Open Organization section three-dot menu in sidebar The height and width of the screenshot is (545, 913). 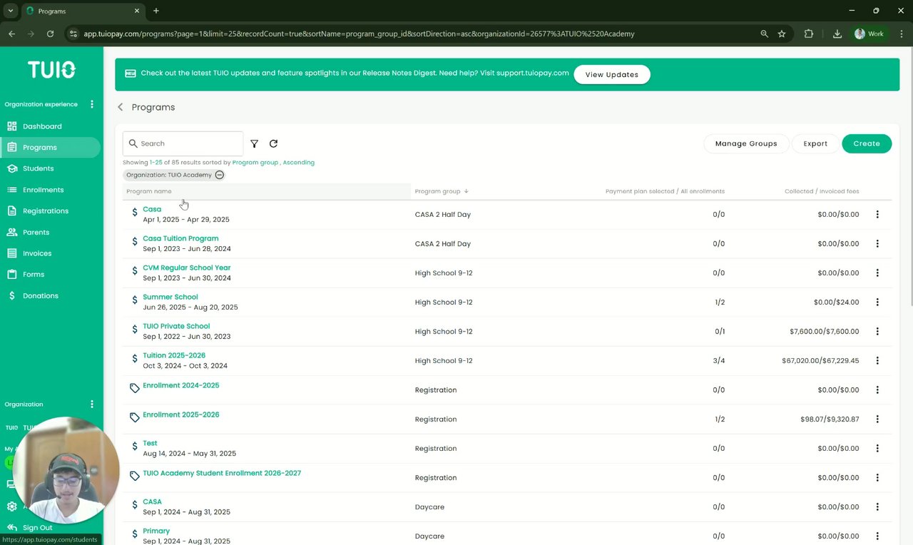91,404
